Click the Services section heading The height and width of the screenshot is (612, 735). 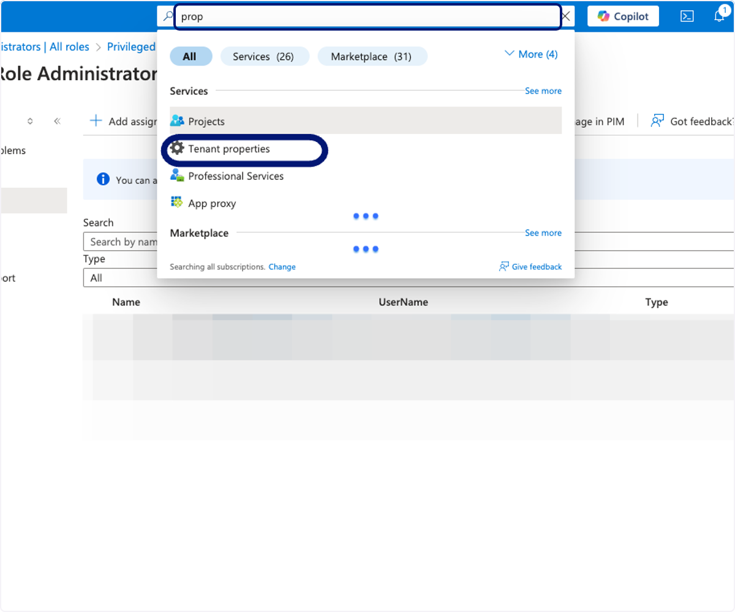pos(189,91)
